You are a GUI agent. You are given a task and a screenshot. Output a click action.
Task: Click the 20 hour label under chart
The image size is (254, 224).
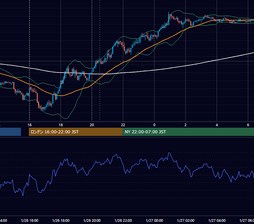coord(92,125)
